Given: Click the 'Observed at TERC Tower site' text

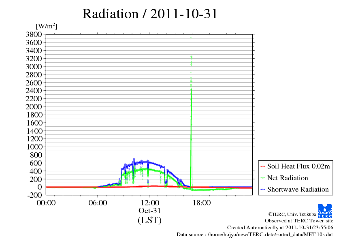Looking at the screenshot, I should 299,221.
